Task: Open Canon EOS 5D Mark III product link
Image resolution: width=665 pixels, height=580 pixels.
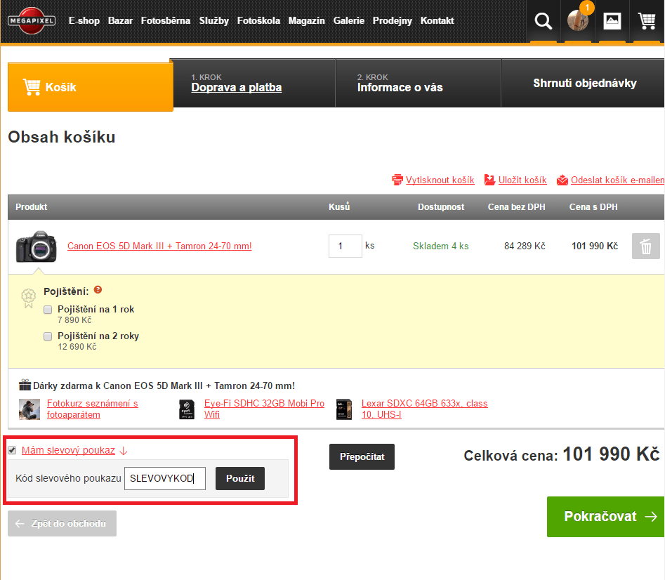Action: (x=159, y=246)
